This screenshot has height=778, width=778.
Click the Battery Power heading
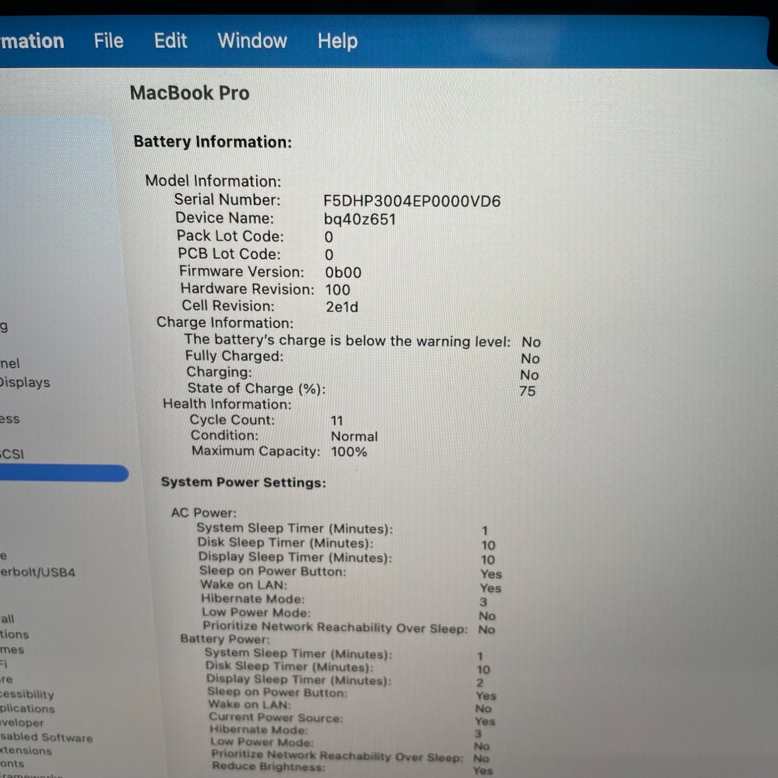click(x=225, y=639)
